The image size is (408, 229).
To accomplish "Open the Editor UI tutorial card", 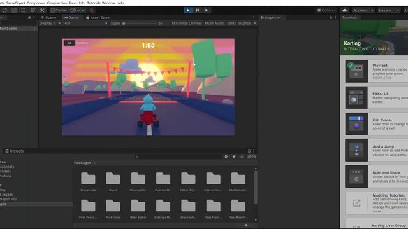I will click(377, 97).
